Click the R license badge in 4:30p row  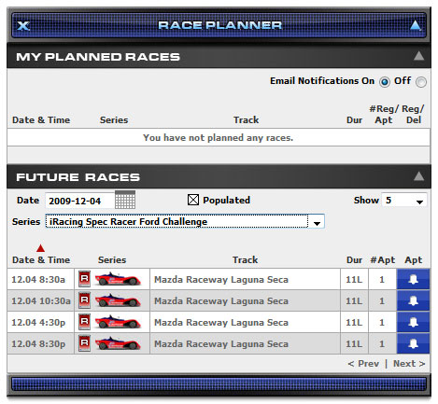(84, 322)
